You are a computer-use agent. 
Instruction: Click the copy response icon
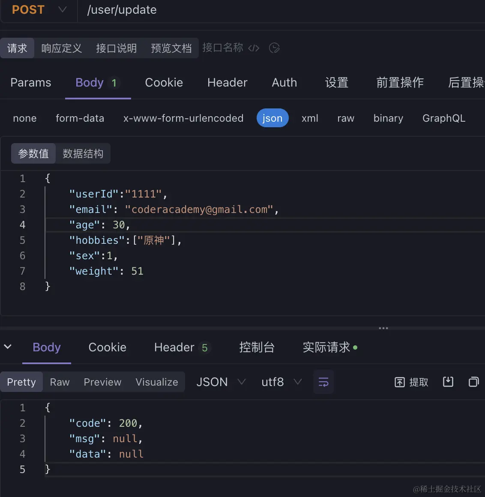tap(473, 382)
